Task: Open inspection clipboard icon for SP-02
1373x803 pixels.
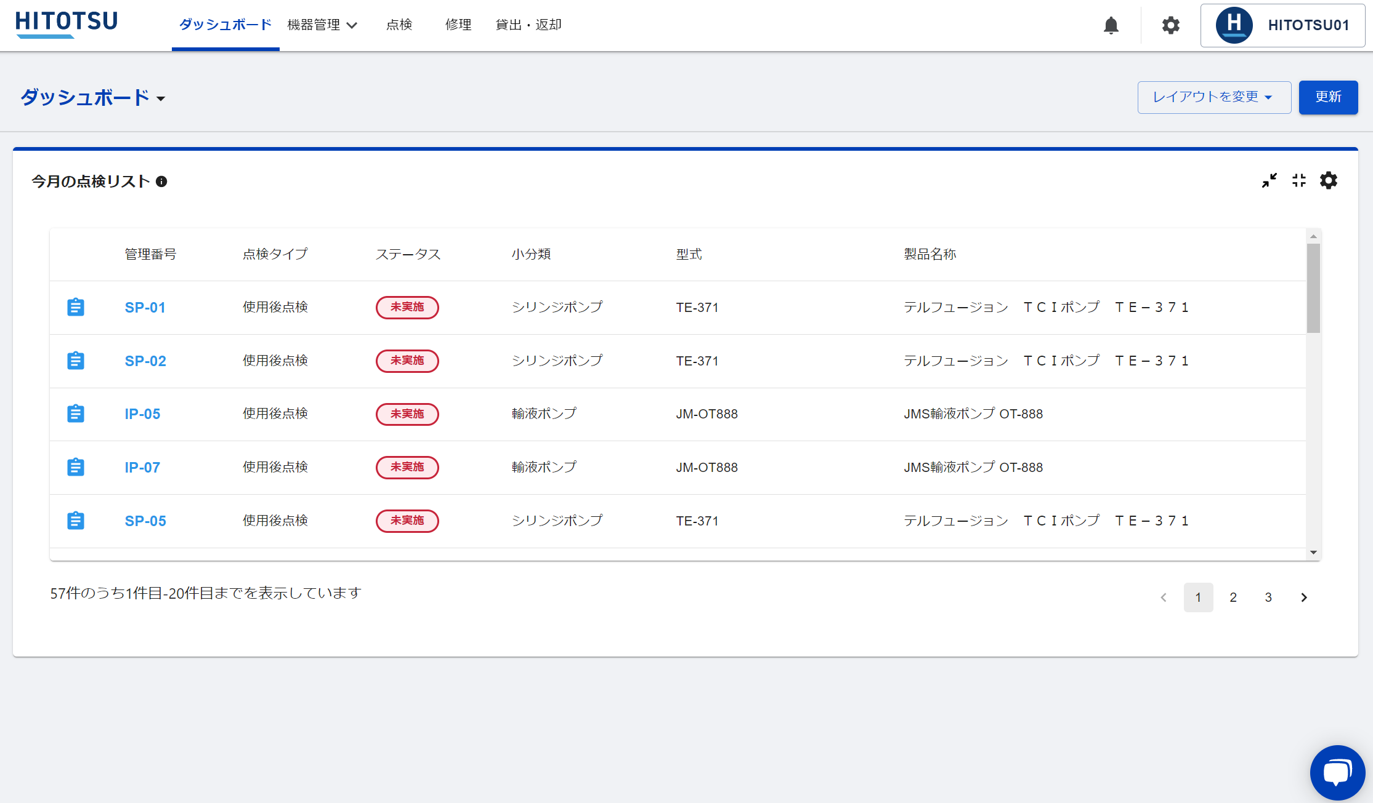Action: pyautogui.click(x=76, y=361)
